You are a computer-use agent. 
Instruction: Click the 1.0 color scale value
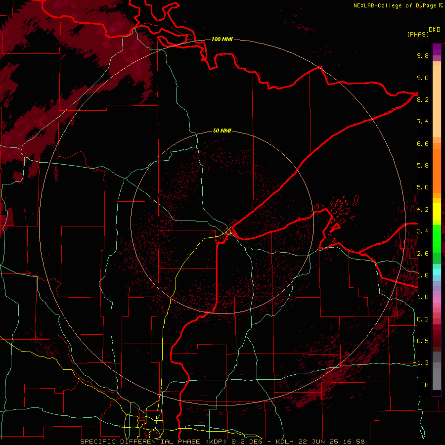423,297
